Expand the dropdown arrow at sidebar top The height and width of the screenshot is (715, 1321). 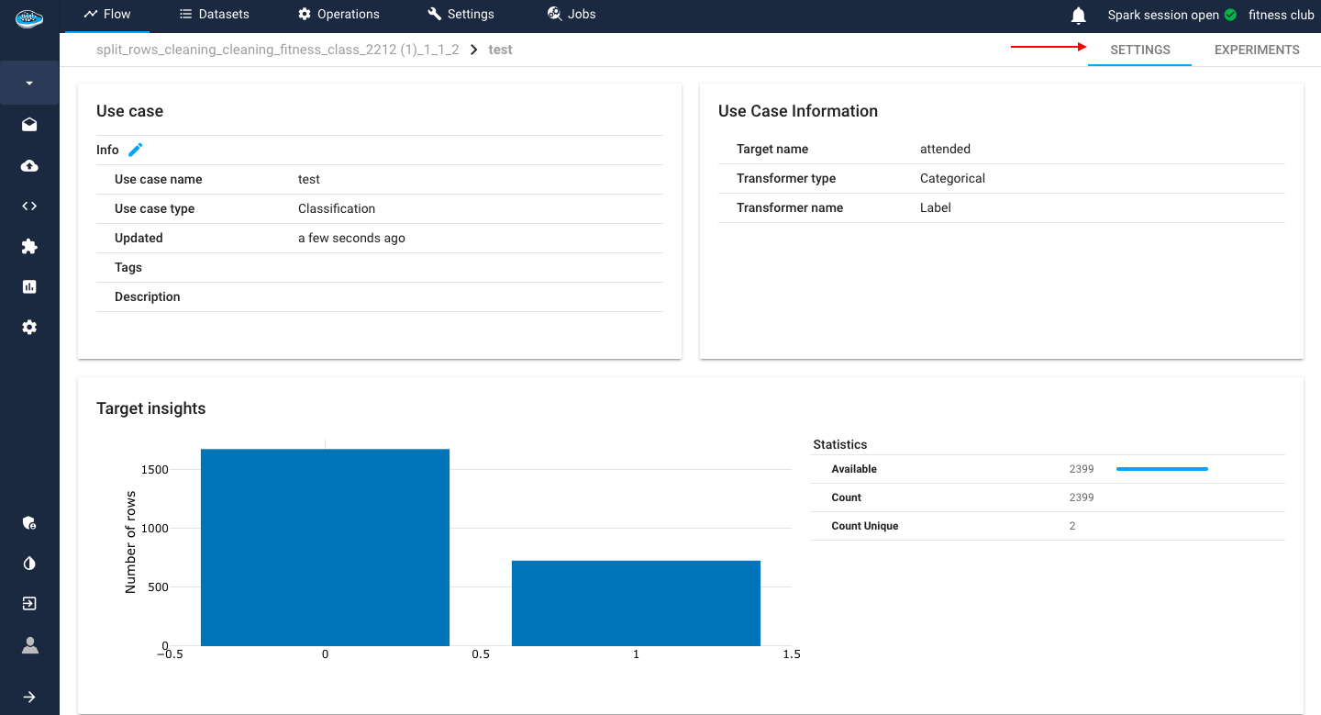point(29,84)
